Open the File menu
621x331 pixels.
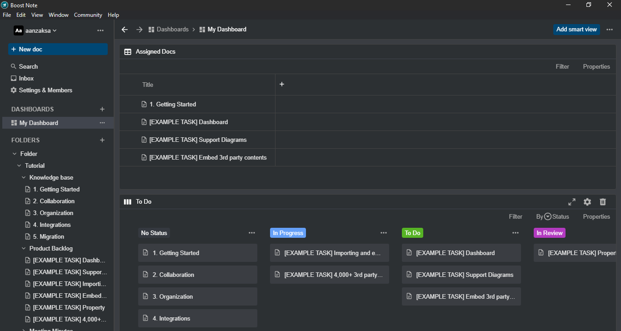tap(7, 15)
